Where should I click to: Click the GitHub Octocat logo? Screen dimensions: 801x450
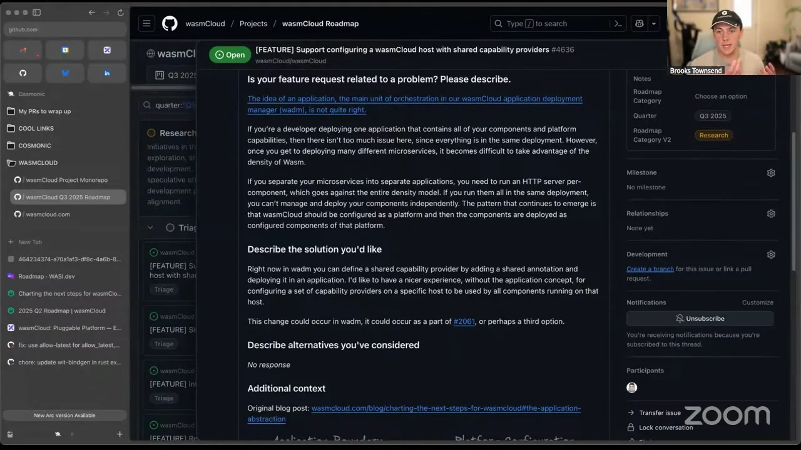170,24
